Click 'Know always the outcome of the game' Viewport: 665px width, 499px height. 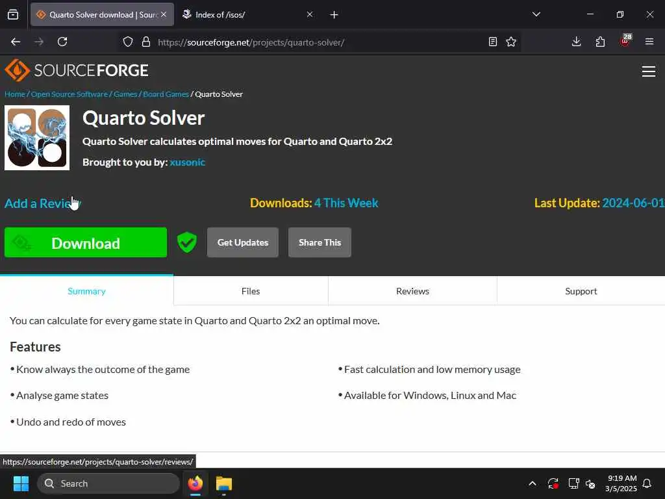(103, 370)
